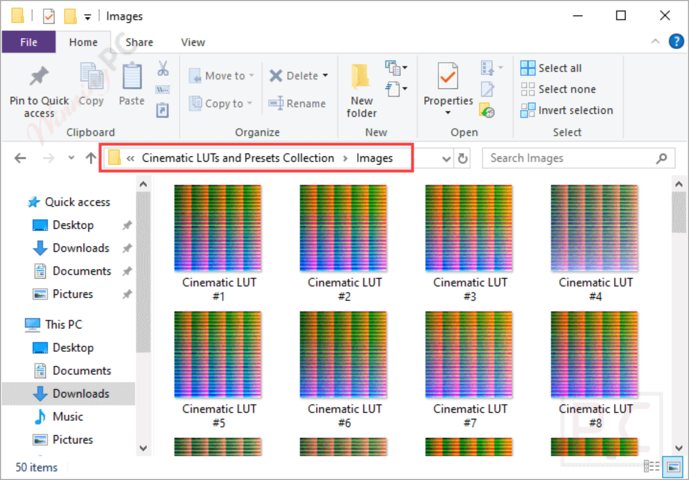Open the View ribbon tab
Viewport: 689px width, 480px height.
coord(193,42)
